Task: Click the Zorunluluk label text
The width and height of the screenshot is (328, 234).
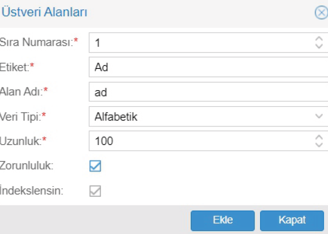Action: click(27, 166)
